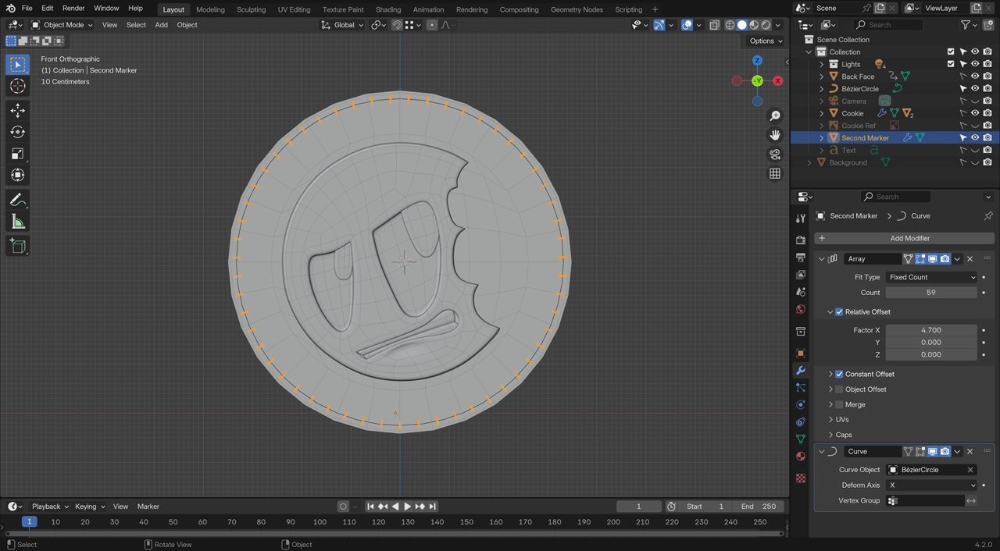Screen dimensions: 1000x551
Task: Click the Count value field
Action: click(931, 293)
